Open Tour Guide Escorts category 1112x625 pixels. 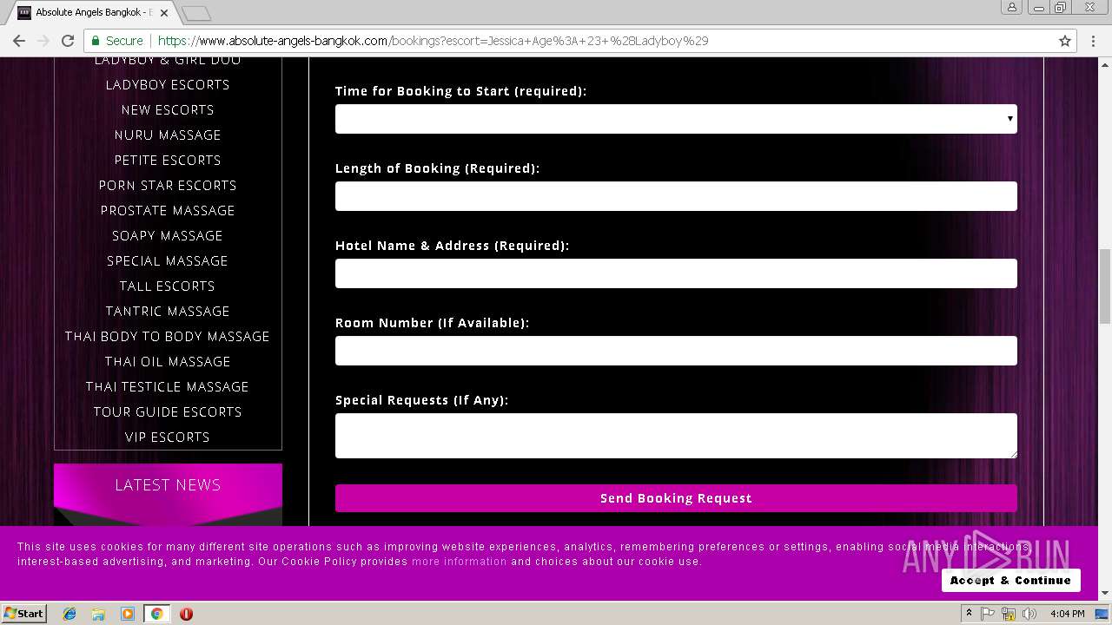click(168, 412)
